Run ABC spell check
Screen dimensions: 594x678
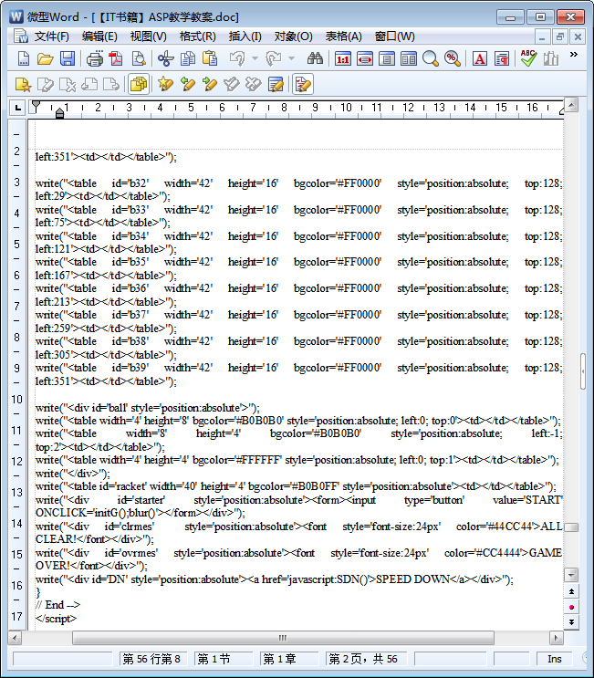tap(528, 58)
